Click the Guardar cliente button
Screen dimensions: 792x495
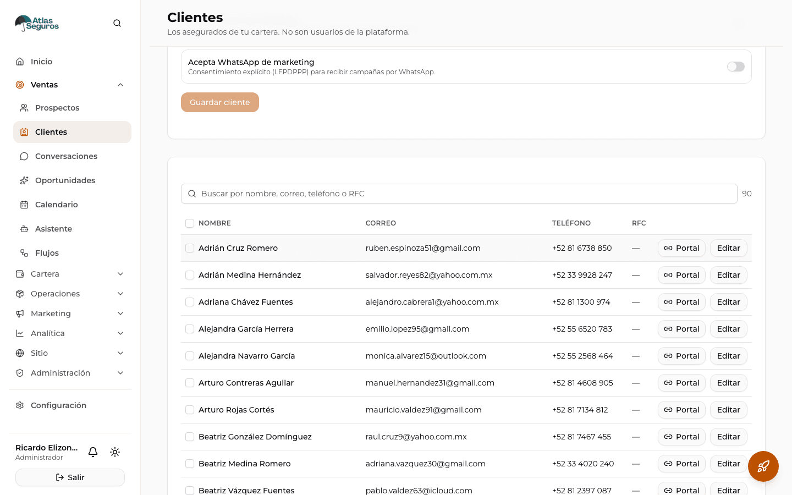(x=220, y=102)
